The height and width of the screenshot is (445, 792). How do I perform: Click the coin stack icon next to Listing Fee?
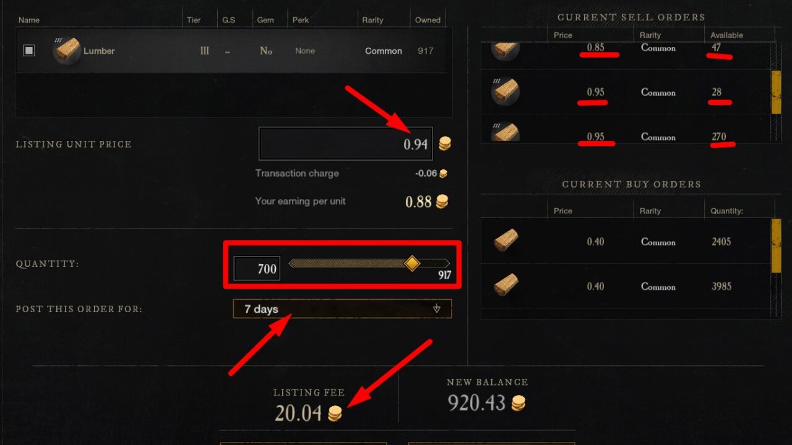pyautogui.click(x=335, y=413)
